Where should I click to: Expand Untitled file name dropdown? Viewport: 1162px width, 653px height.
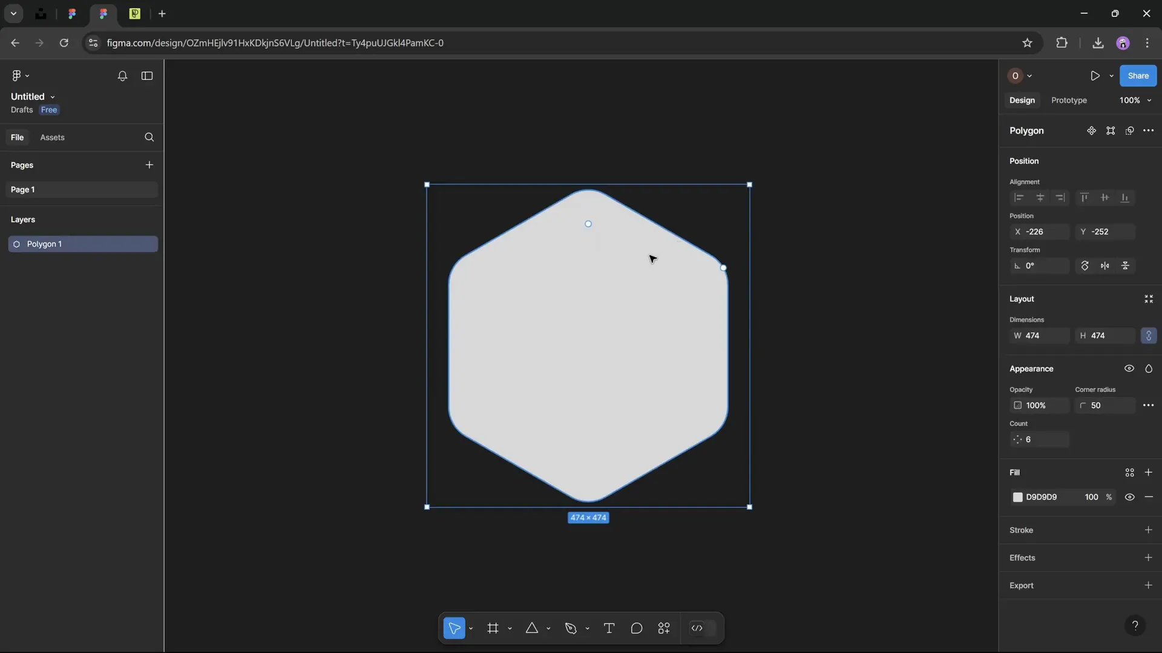(53, 97)
